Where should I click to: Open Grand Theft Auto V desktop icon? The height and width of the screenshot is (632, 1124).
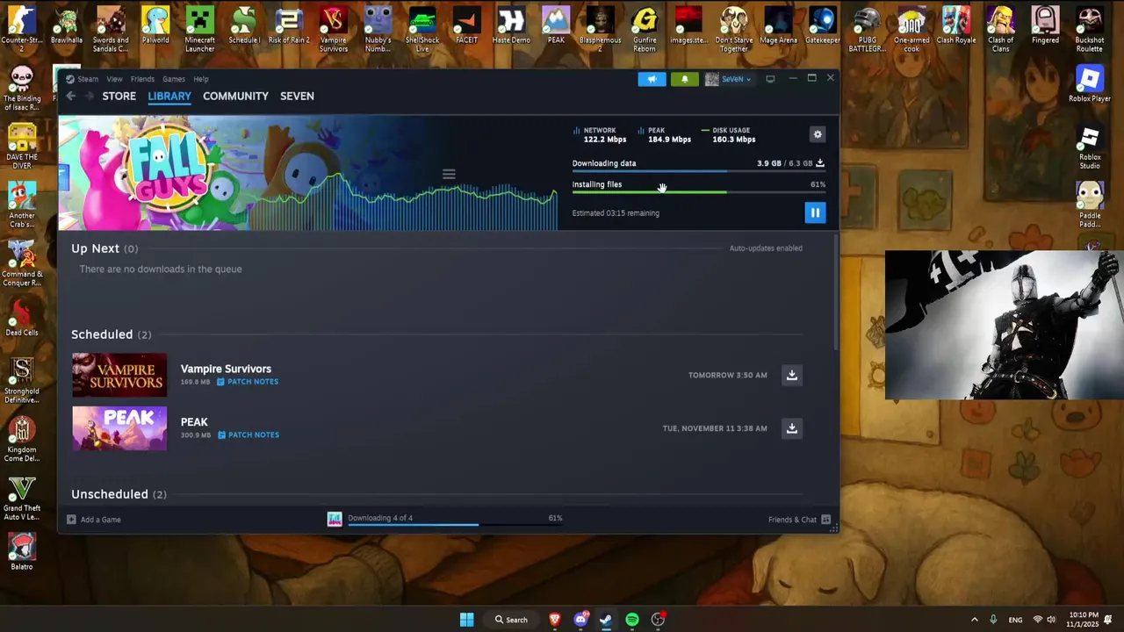(22, 499)
